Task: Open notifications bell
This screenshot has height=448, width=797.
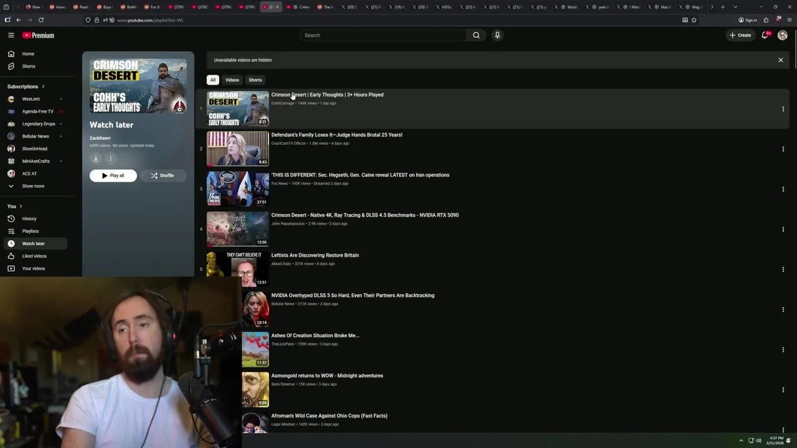Action: [765, 35]
